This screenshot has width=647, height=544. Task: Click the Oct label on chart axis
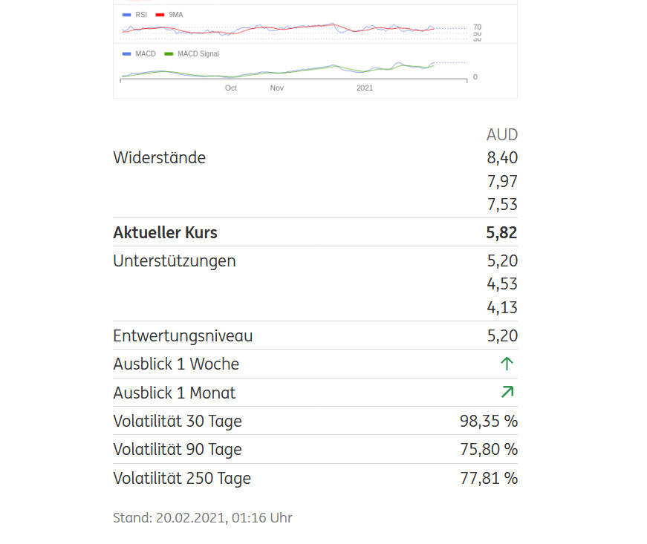(x=231, y=88)
